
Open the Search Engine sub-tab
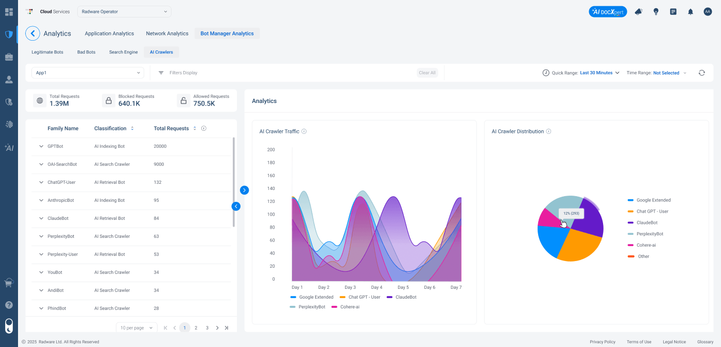(124, 52)
